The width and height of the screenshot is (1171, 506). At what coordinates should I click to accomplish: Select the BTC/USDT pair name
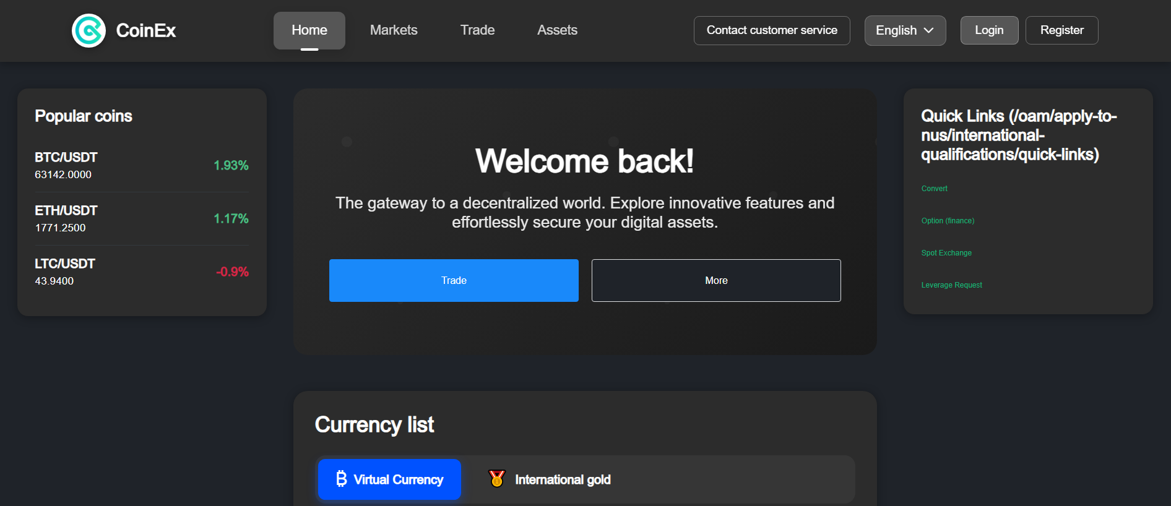(66, 157)
